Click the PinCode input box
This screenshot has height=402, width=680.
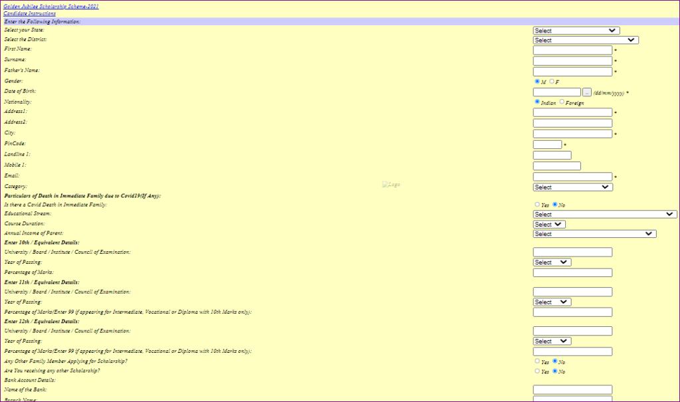pyautogui.click(x=547, y=144)
